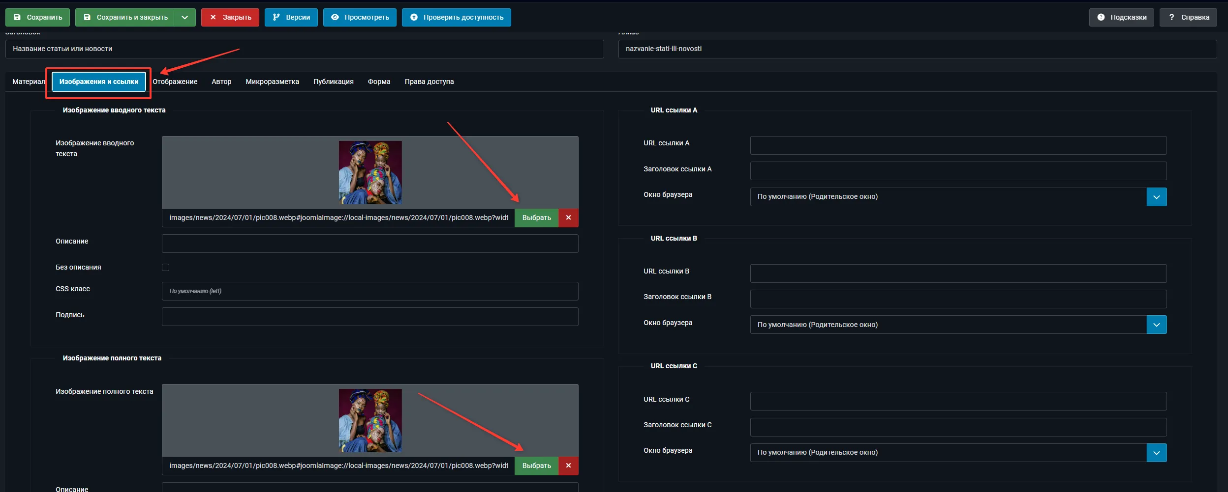
Task: Click the Save button with floppy icon
Action: point(37,17)
